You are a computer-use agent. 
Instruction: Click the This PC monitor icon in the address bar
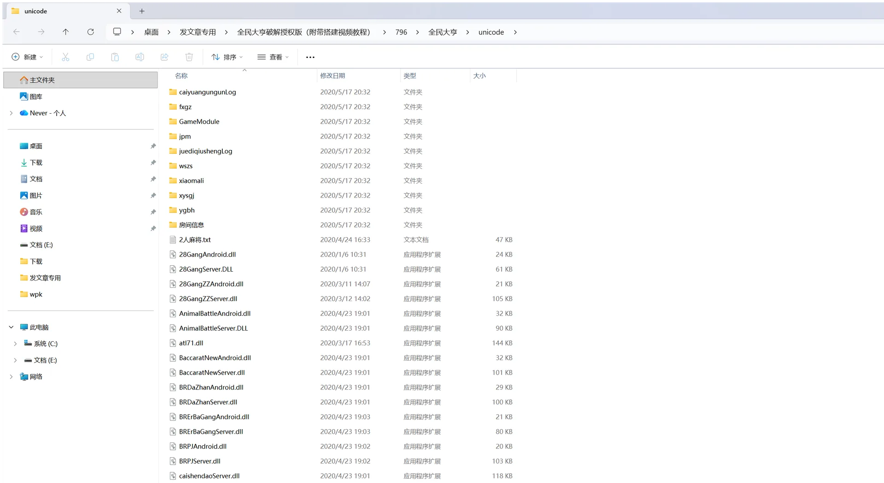pyautogui.click(x=117, y=32)
